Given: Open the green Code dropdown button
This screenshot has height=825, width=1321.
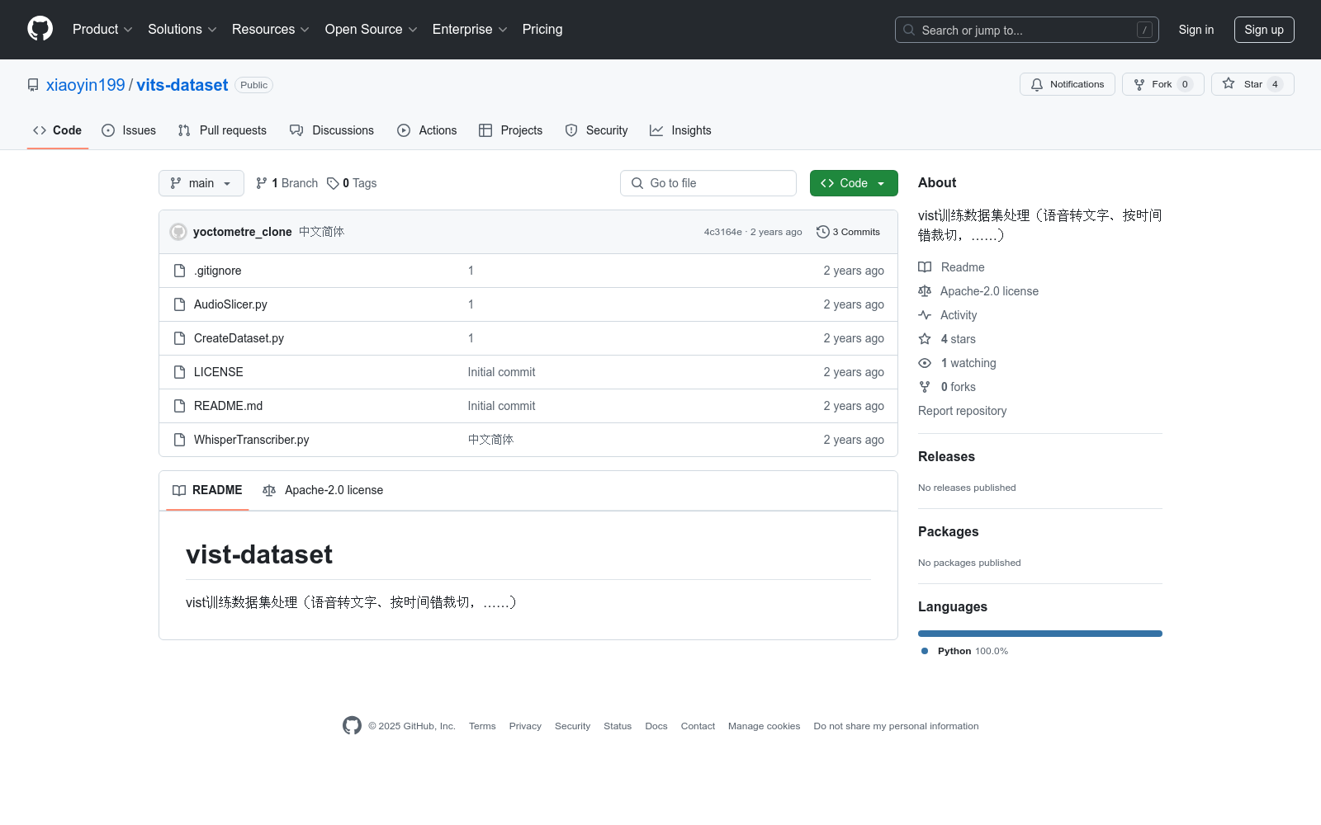Looking at the screenshot, I should pos(854,183).
